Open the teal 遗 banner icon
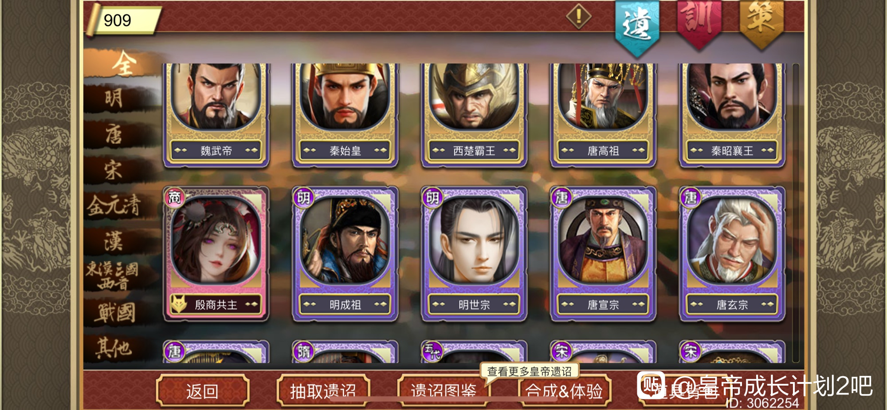 coord(637,27)
